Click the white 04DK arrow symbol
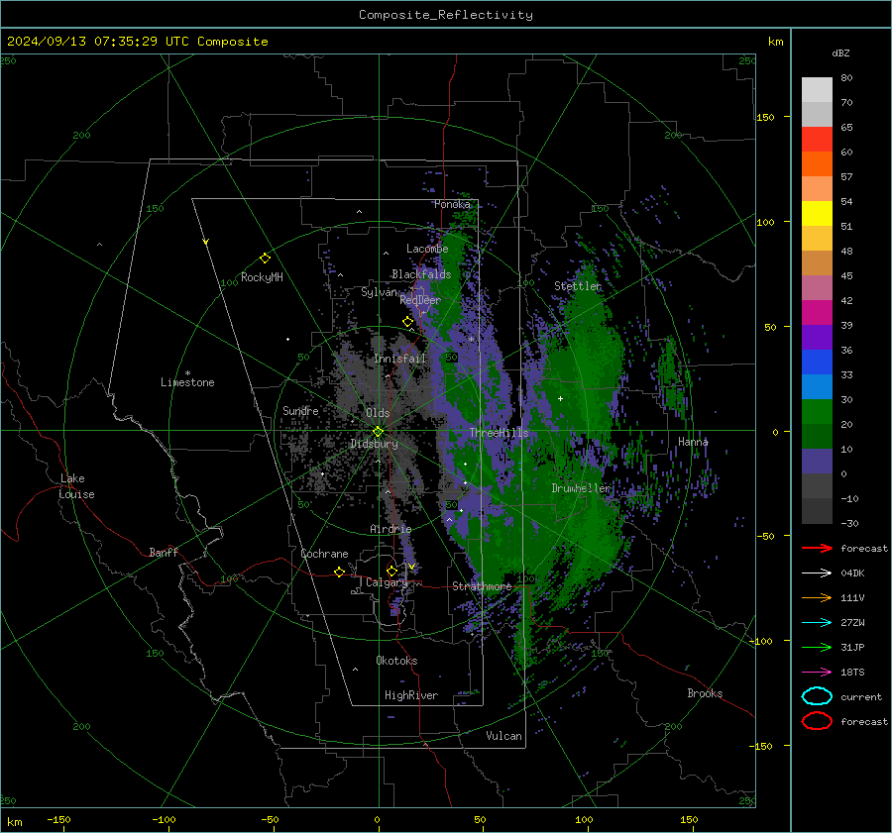Screen dimensions: 892x833 tap(817, 573)
